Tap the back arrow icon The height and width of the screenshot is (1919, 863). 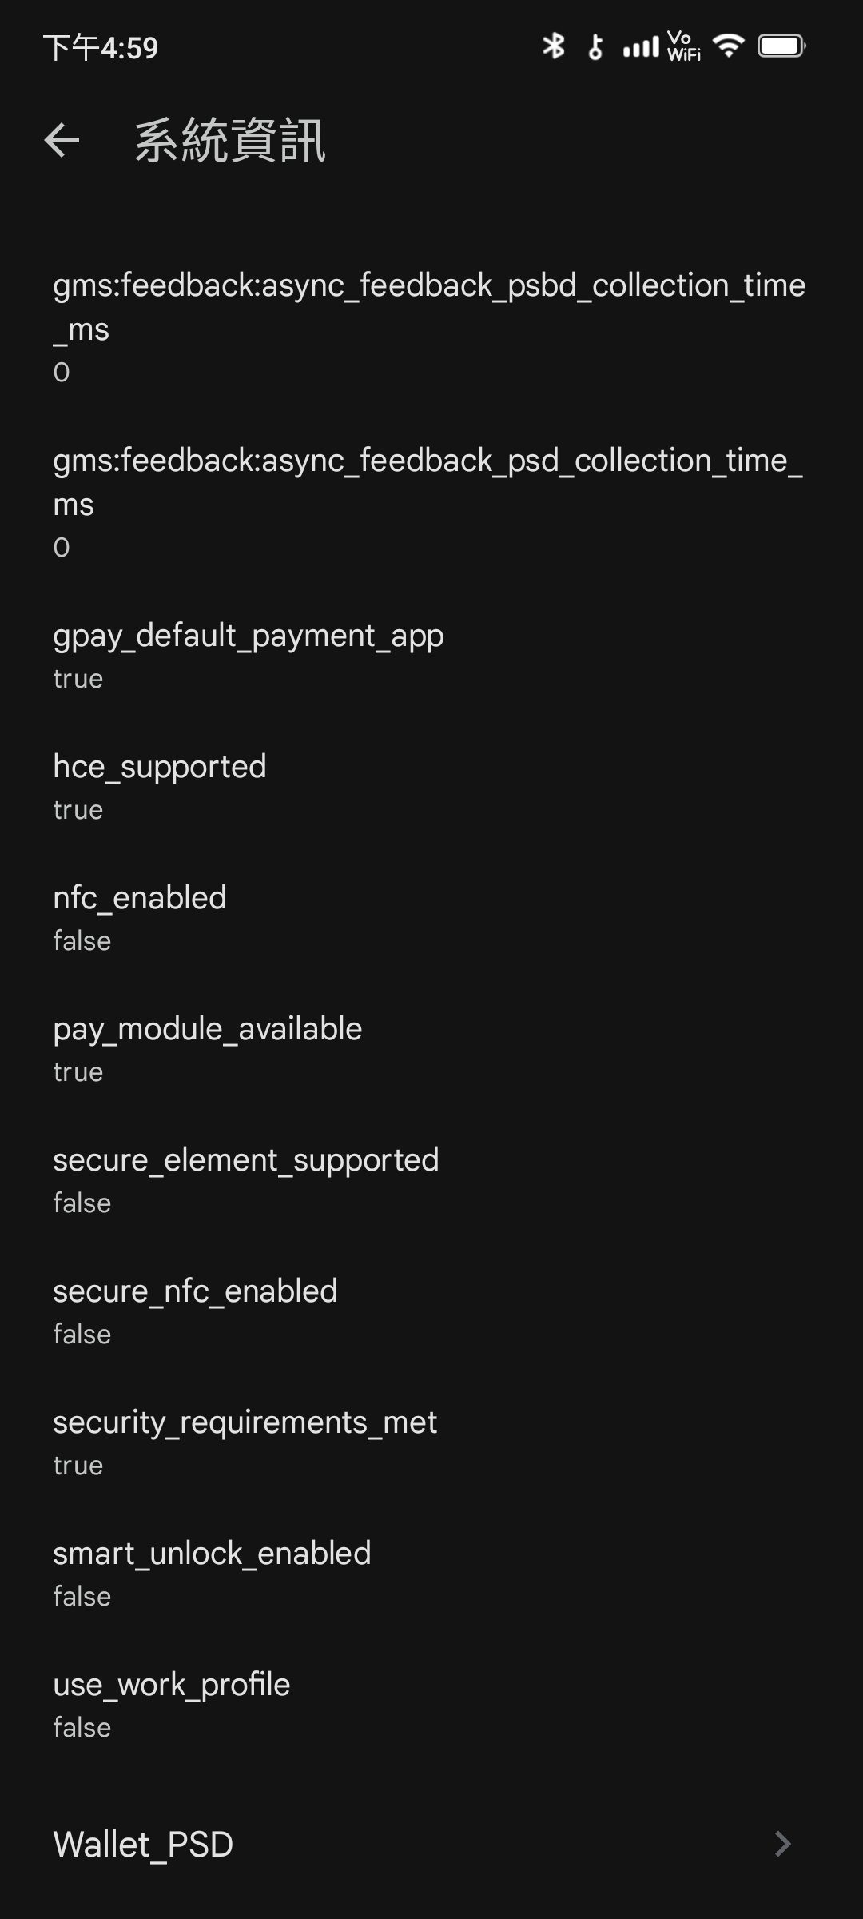(62, 141)
